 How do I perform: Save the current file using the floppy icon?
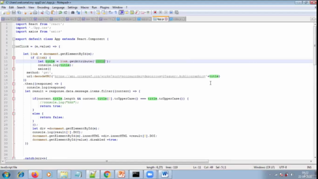coord(14,12)
